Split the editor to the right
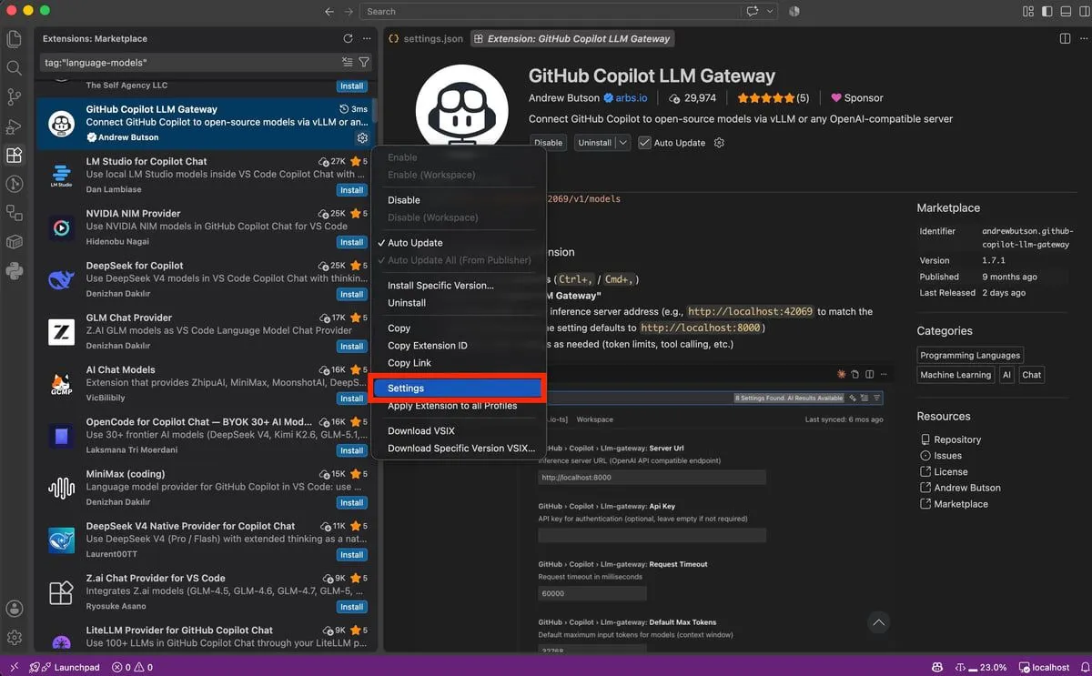The width and height of the screenshot is (1092, 676). [1066, 39]
